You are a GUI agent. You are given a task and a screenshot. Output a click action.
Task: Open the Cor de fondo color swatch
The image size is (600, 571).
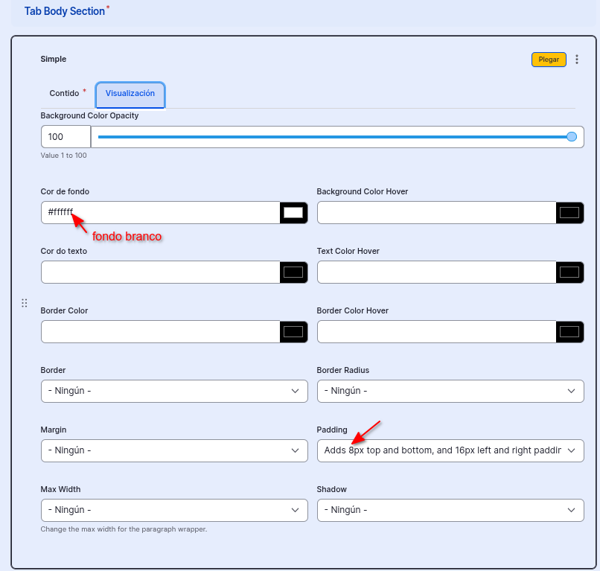[293, 213]
